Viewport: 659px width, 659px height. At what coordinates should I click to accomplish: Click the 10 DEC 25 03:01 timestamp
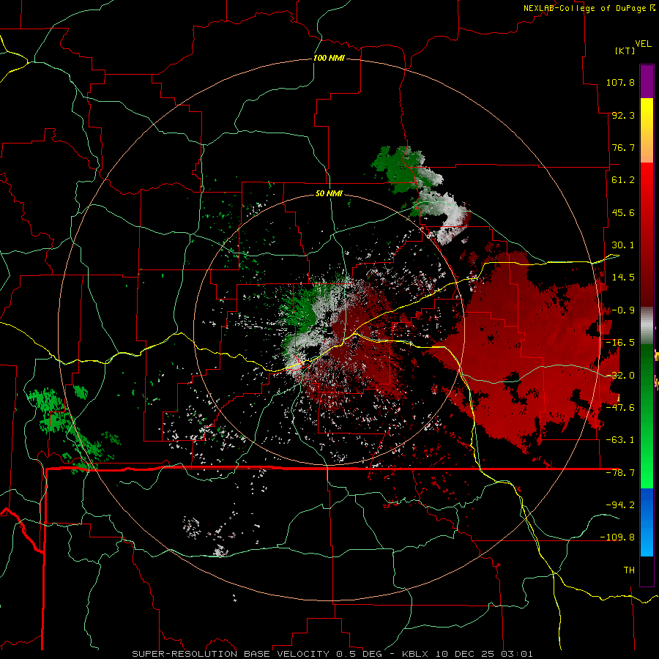click(x=484, y=654)
